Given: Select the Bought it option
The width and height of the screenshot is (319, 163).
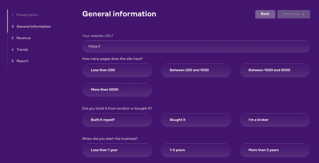Looking at the screenshot, I should click(196, 120).
